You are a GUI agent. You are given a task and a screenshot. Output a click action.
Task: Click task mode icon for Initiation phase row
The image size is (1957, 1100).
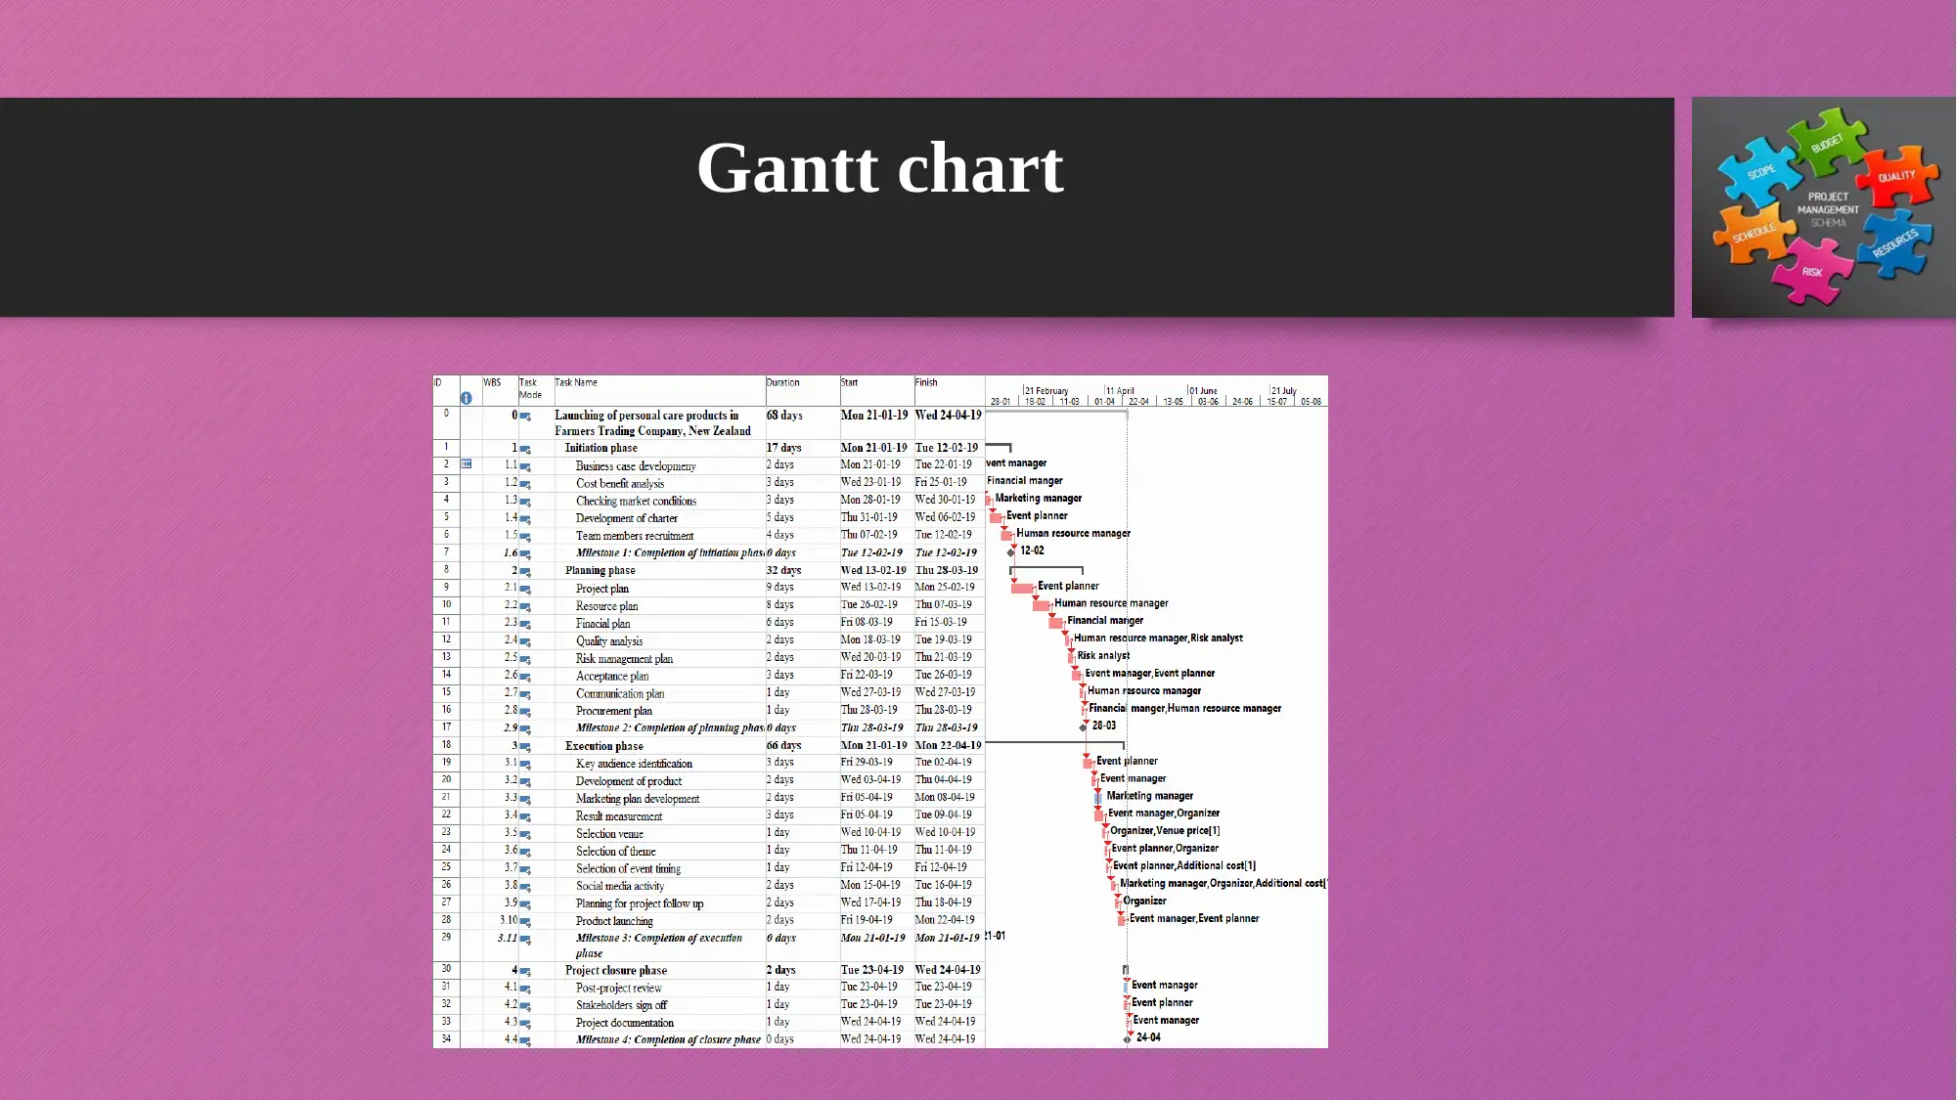pyautogui.click(x=525, y=450)
